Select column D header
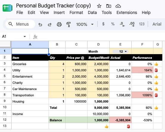This screenshot has height=132, width=165. pos(98,44)
